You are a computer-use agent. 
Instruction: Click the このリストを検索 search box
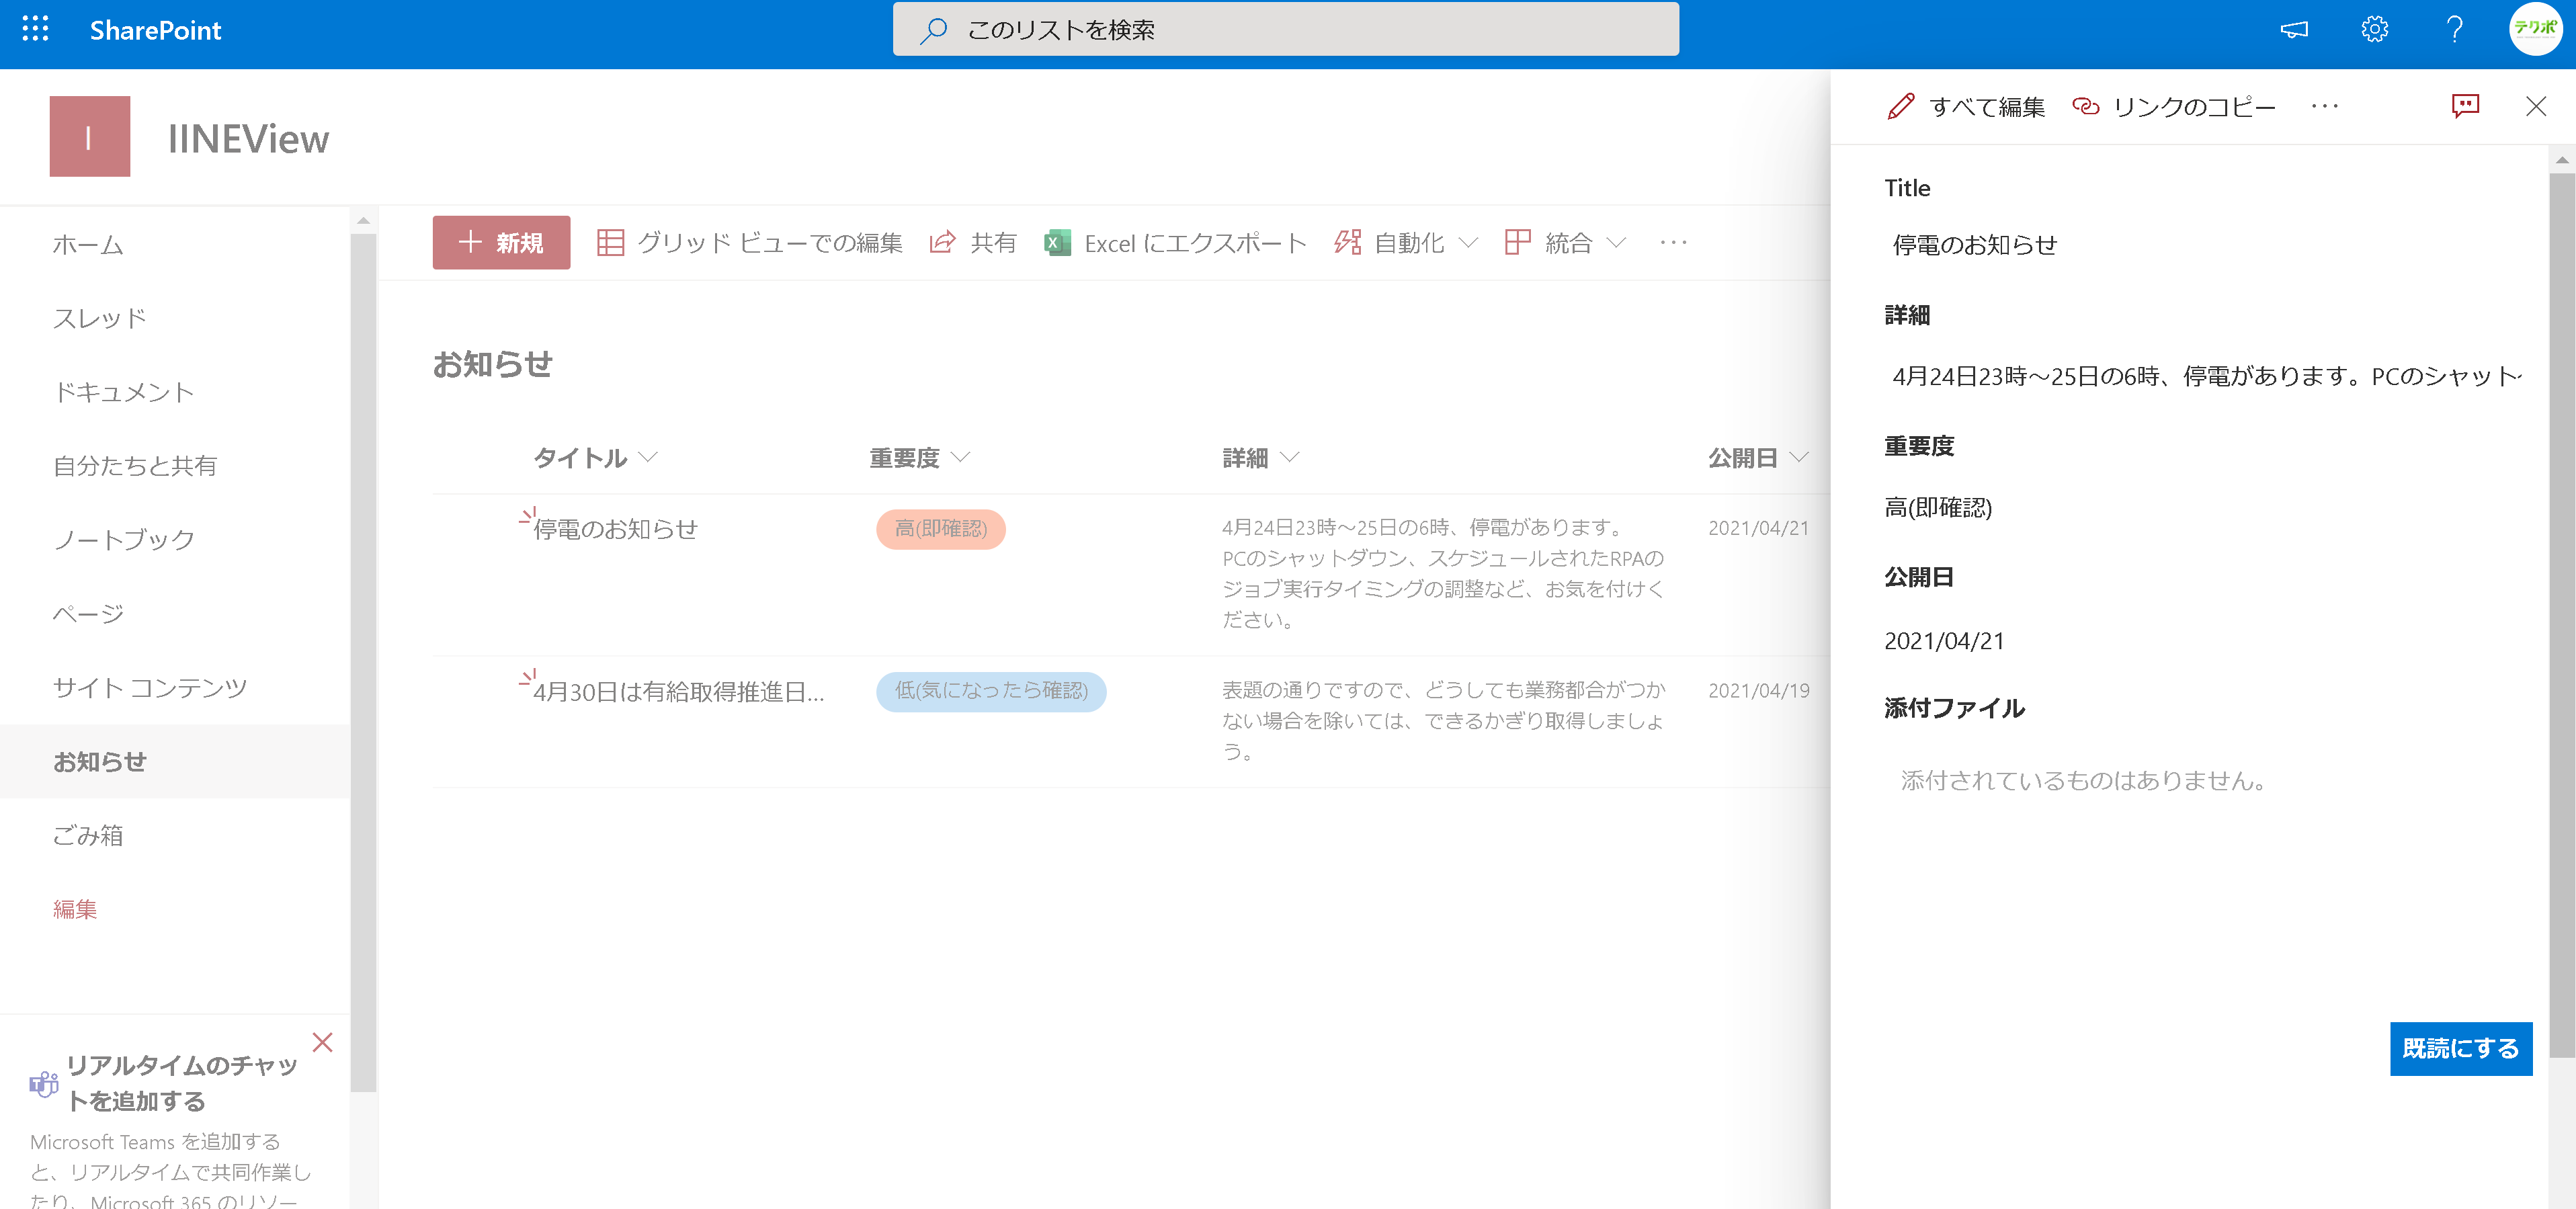tap(1285, 29)
